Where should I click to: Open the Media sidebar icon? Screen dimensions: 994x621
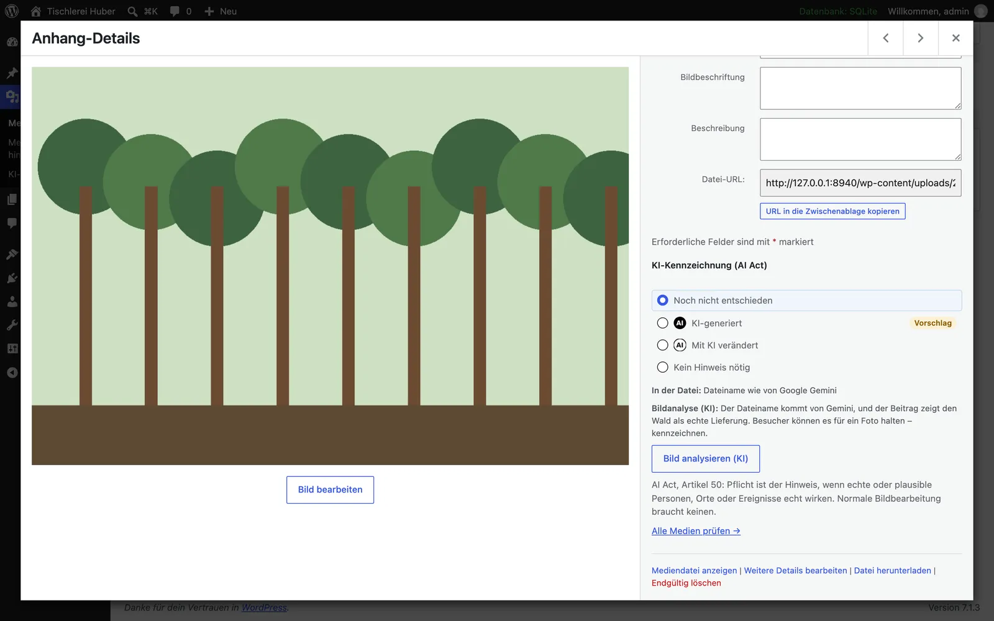12,96
